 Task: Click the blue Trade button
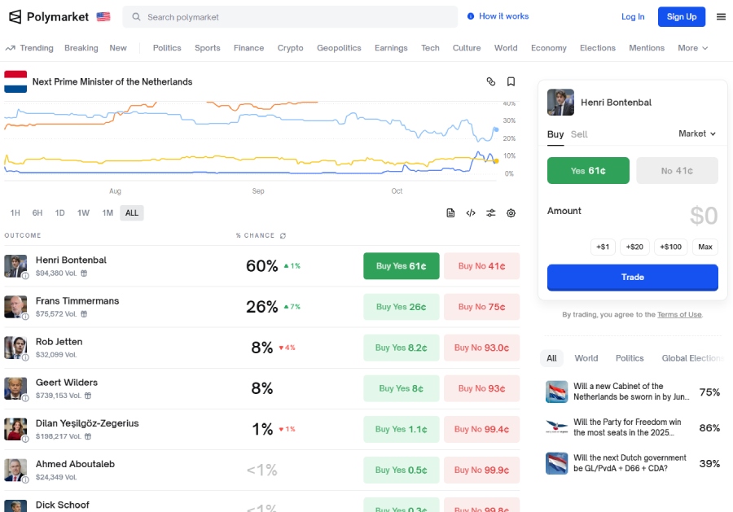click(632, 278)
